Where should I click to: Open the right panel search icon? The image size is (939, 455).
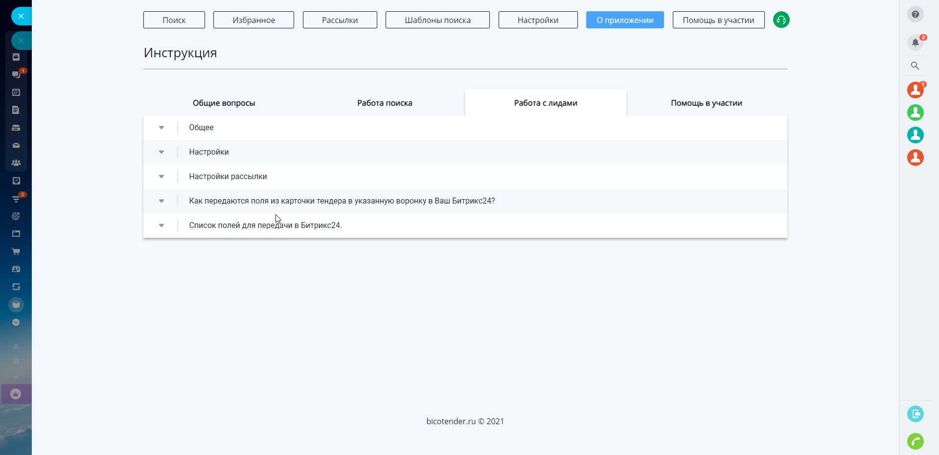pyautogui.click(x=915, y=66)
